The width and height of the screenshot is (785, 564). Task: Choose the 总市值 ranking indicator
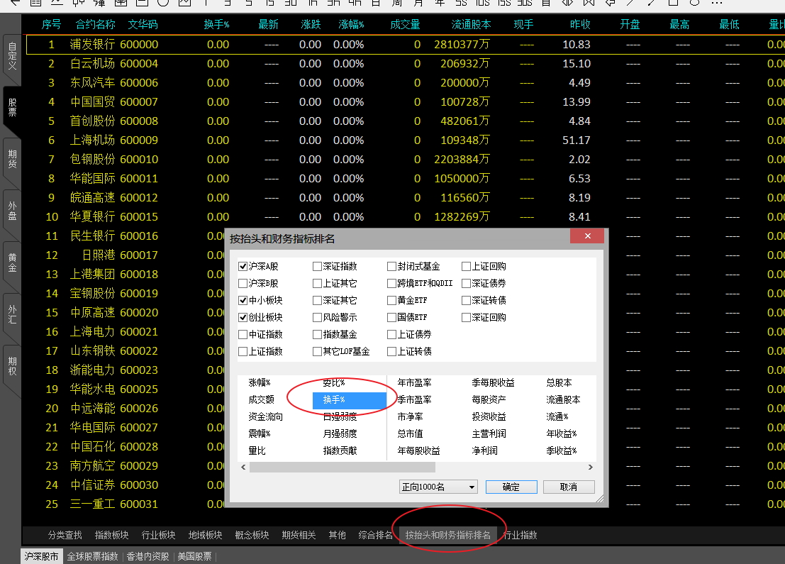(410, 434)
